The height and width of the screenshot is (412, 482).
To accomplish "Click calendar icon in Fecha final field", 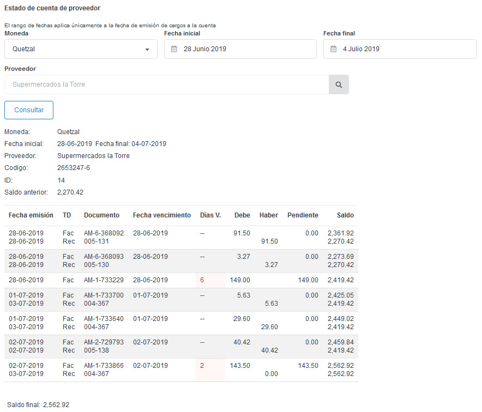I will point(333,49).
